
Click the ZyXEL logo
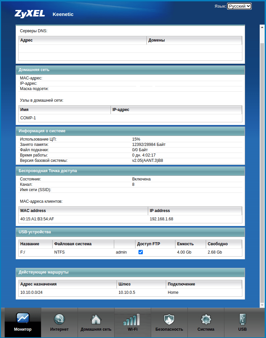click(30, 14)
